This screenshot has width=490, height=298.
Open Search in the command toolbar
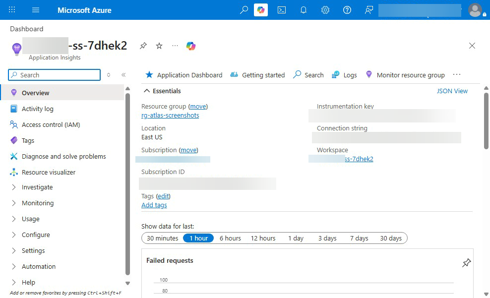[x=308, y=75]
